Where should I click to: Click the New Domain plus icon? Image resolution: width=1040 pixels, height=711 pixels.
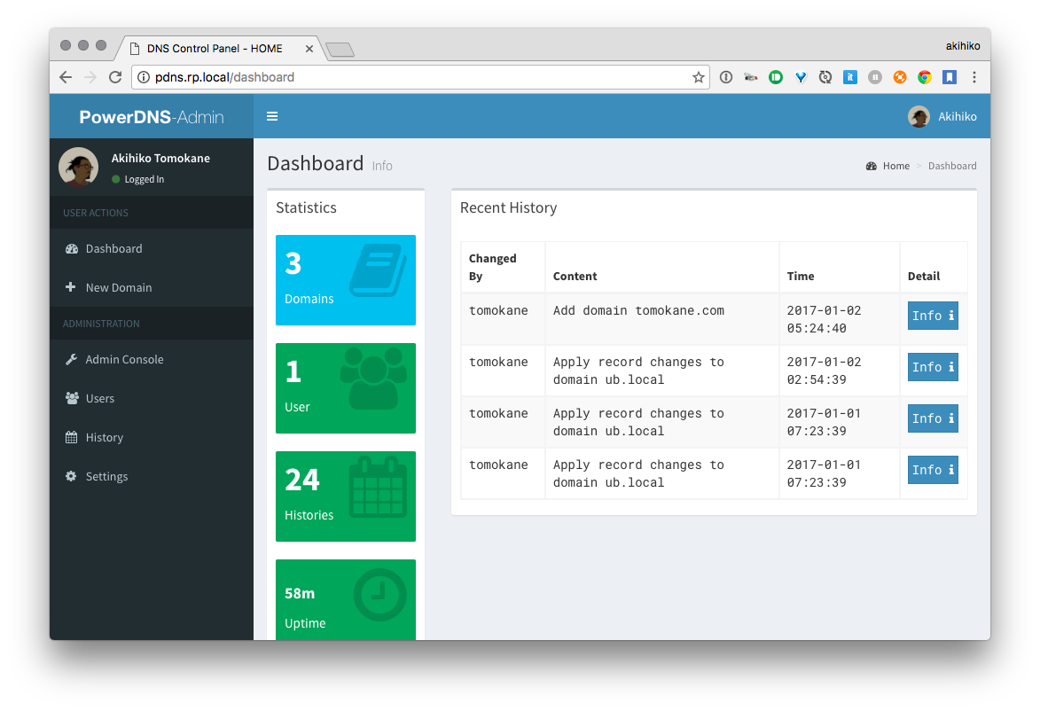[x=72, y=287]
